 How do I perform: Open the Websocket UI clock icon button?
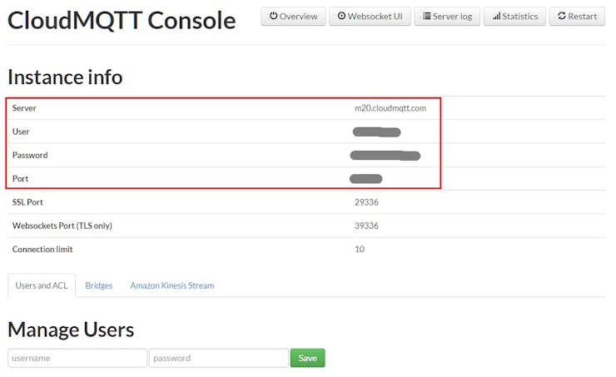click(x=370, y=16)
